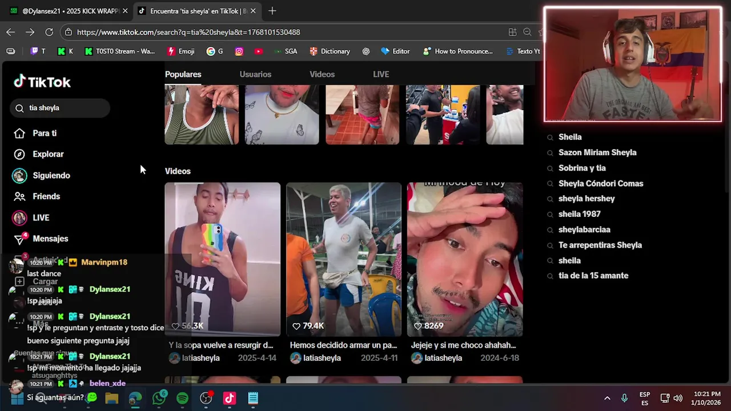Viewport: 731px width, 411px height.
Task: Close the 2025 KICK WRAPPED tab
Action: [x=125, y=11]
